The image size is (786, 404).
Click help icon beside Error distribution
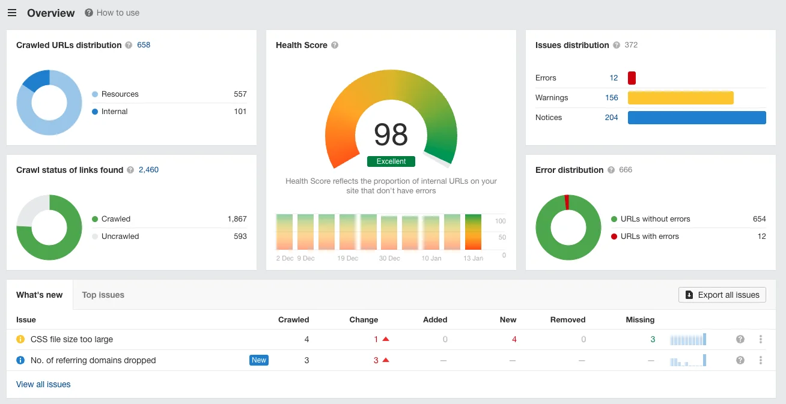(x=611, y=170)
